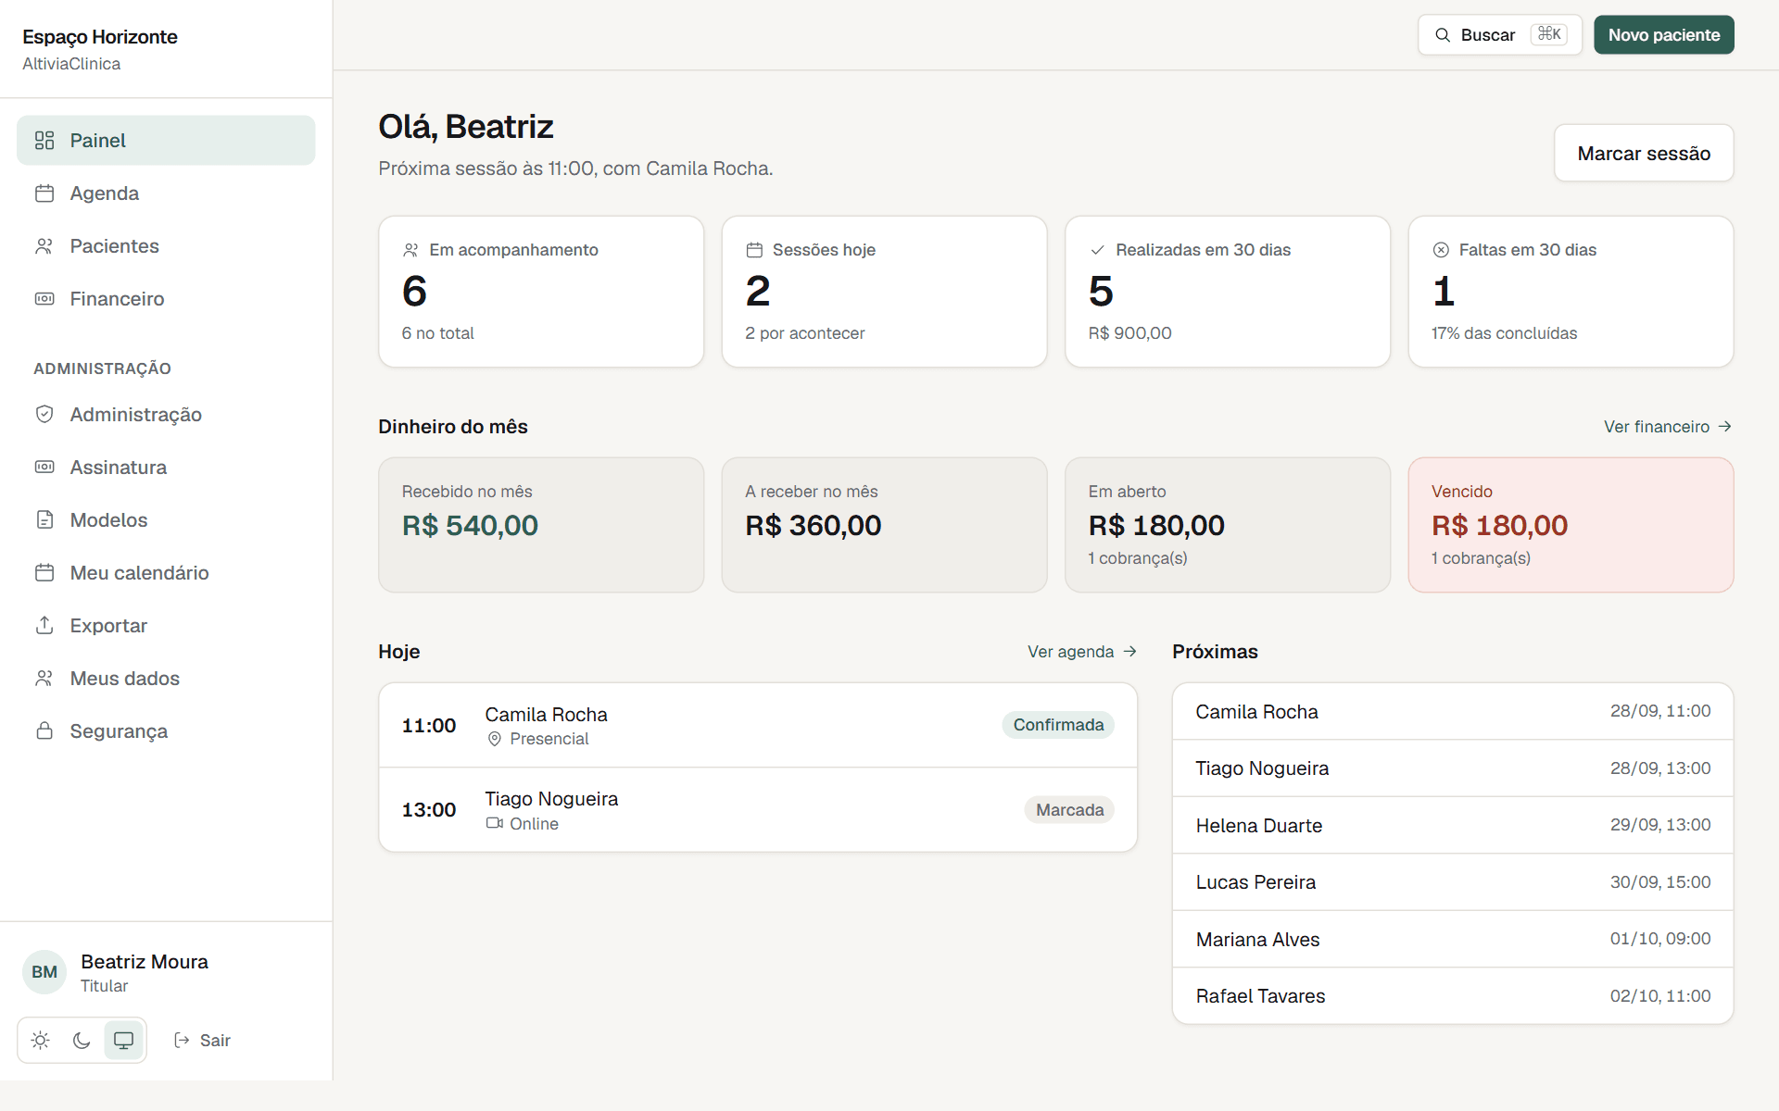Click the Segurança lock icon
The width and height of the screenshot is (1779, 1111).
click(44, 731)
